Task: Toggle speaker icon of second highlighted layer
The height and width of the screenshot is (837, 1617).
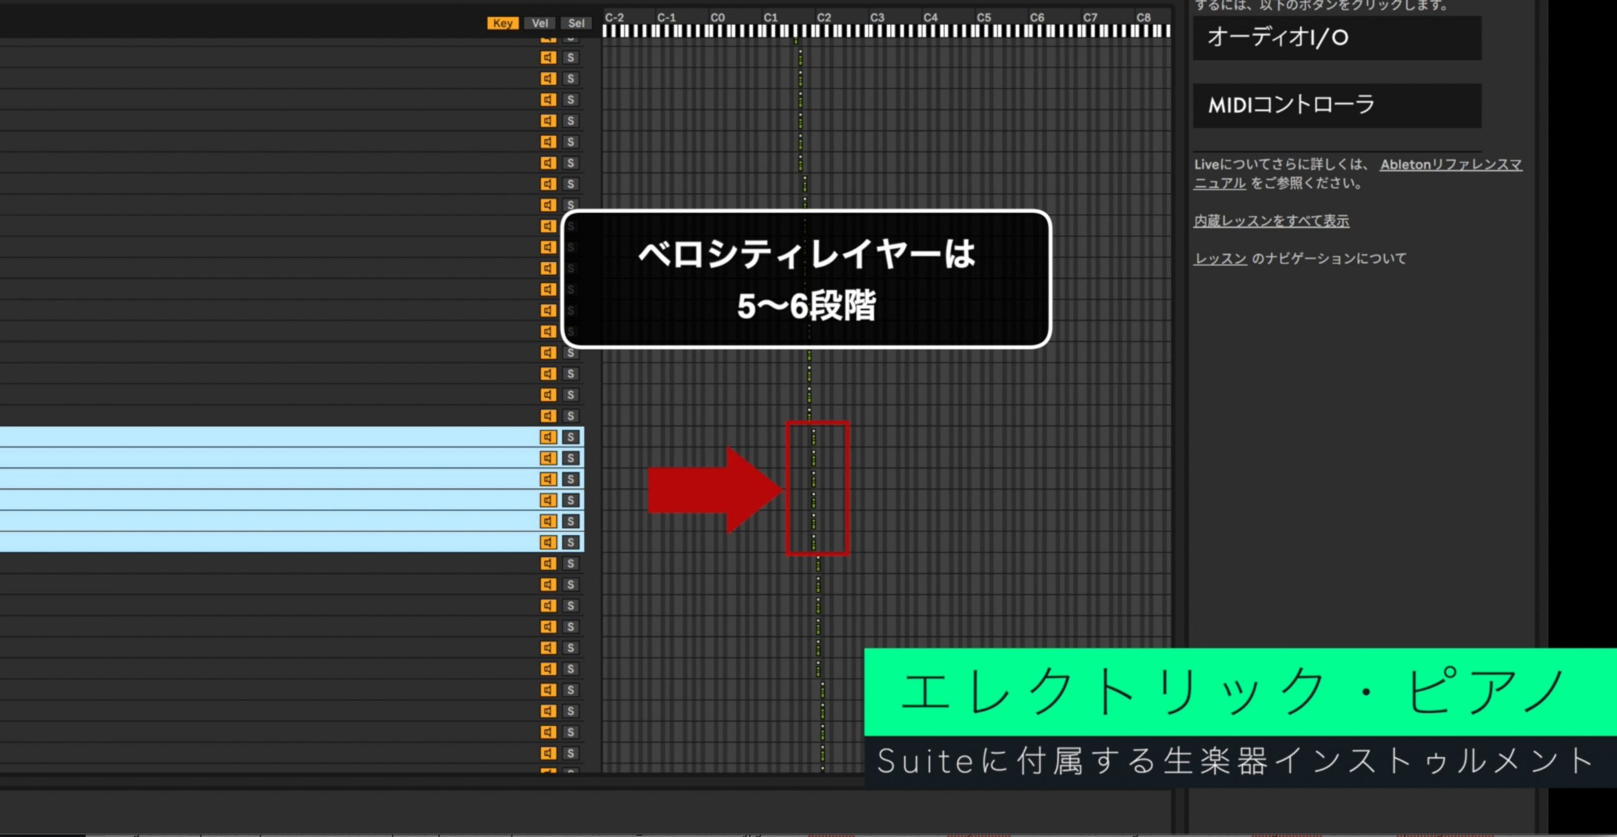Action: coord(548,458)
